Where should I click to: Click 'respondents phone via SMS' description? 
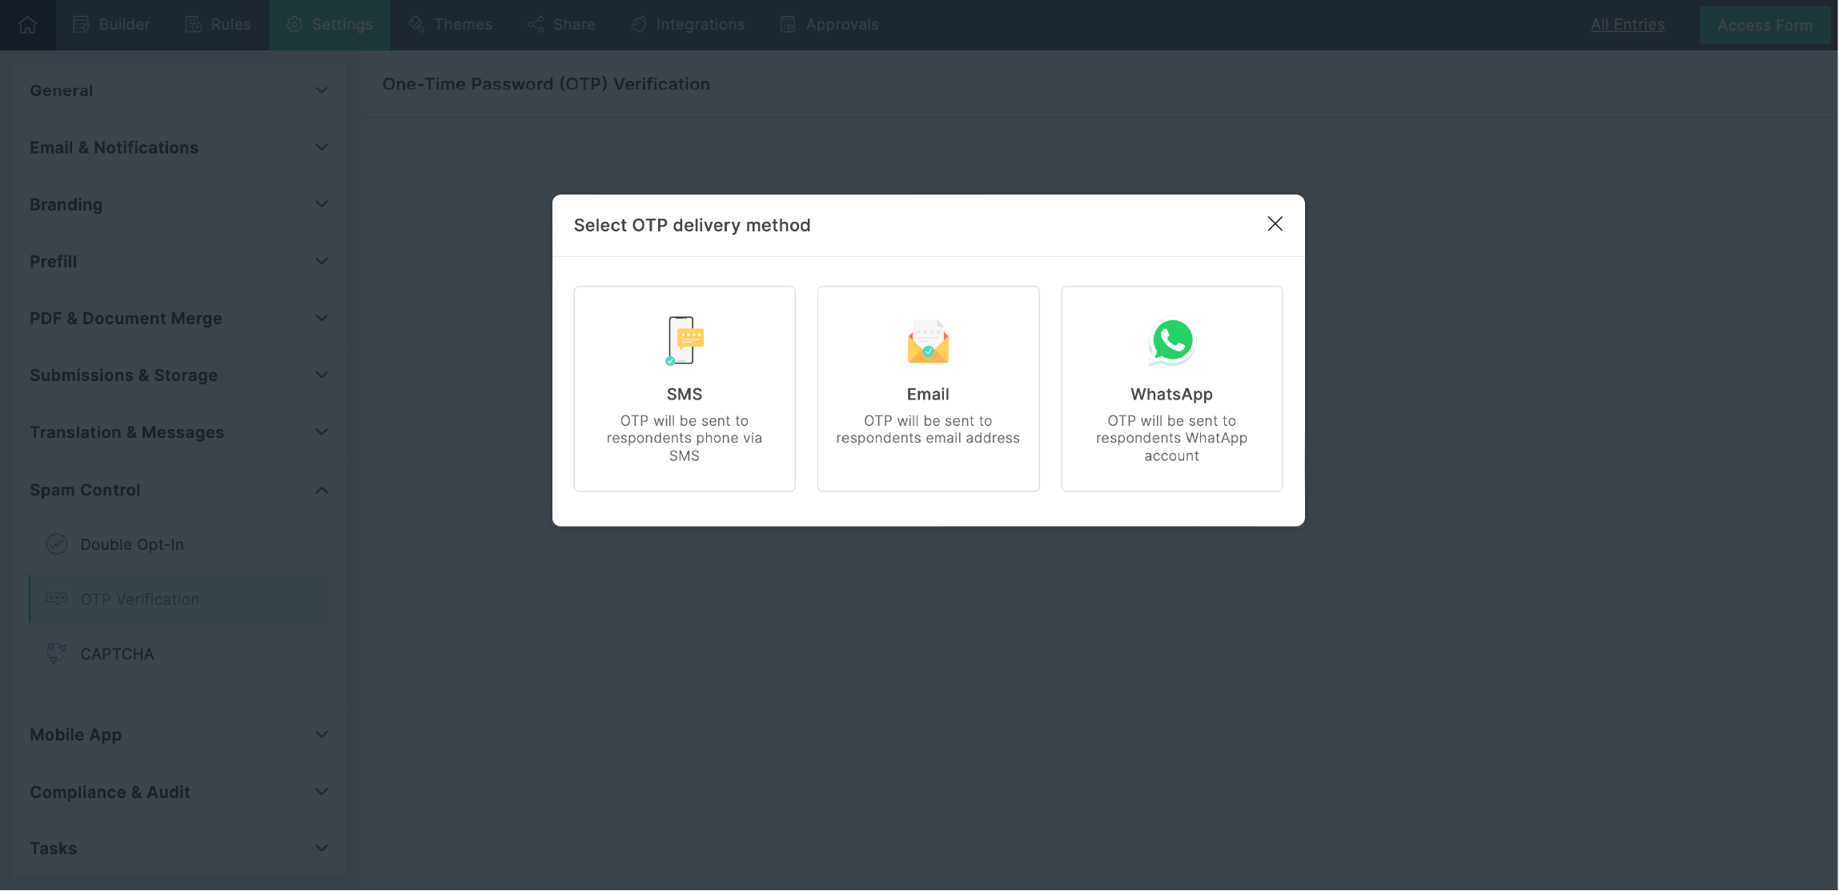pyautogui.click(x=685, y=447)
